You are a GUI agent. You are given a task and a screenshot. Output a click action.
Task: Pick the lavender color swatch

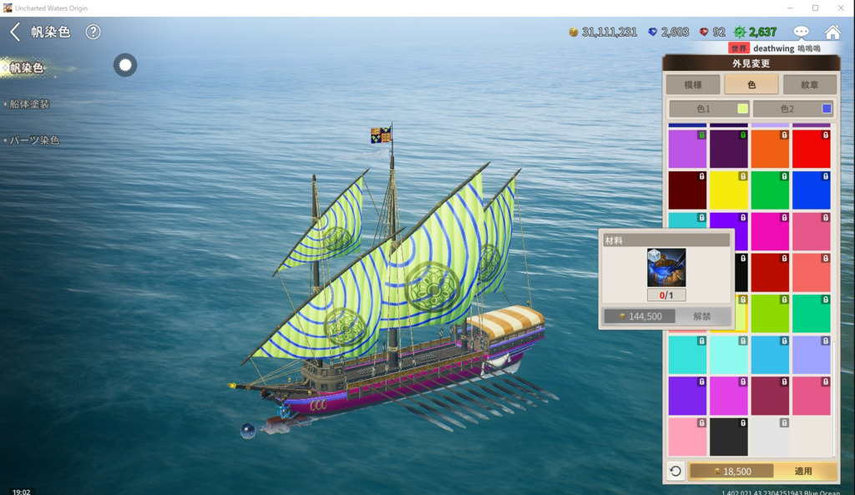(x=812, y=355)
